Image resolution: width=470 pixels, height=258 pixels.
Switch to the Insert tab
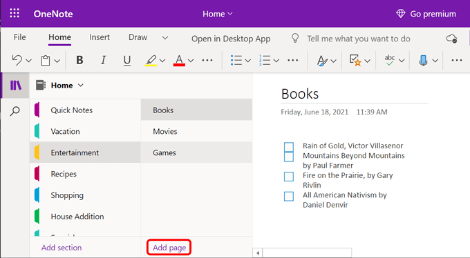click(x=100, y=37)
